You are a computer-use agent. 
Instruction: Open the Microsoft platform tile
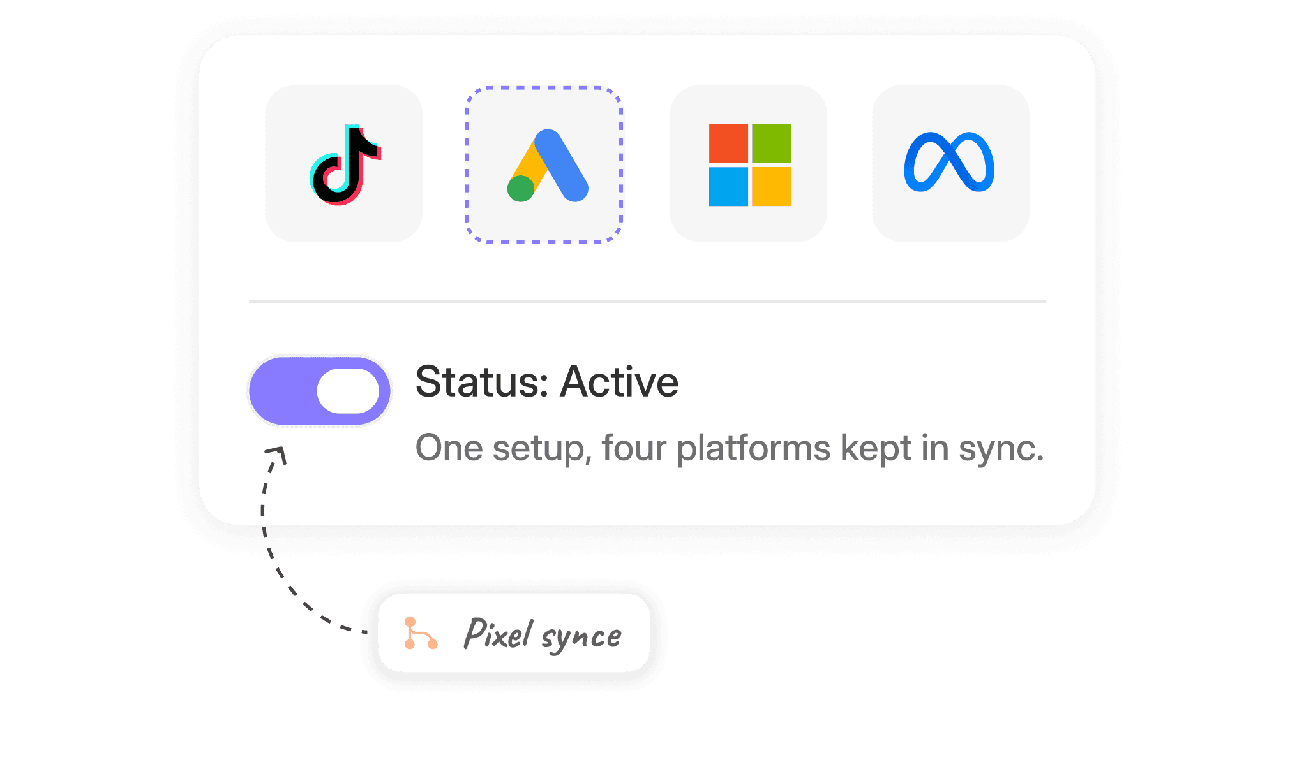(748, 163)
